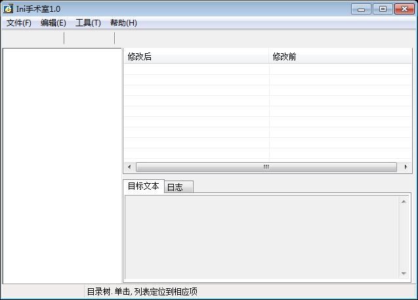This screenshot has height=300, width=418.
Task: Switch to the 目标文本 tab
Action: point(143,186)
